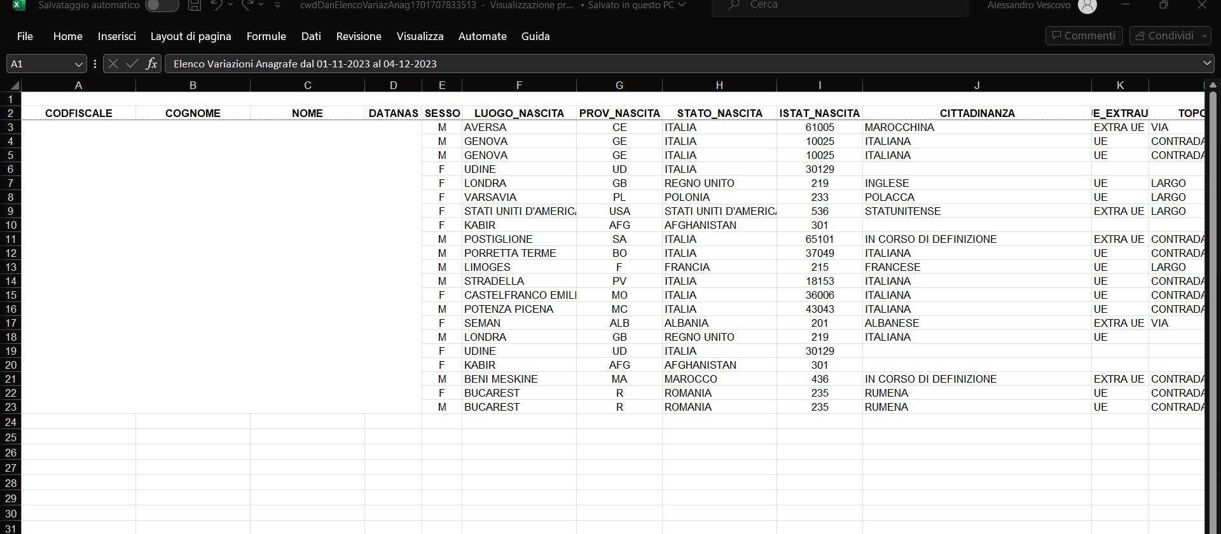Screen dimensions: 1221x534
Task: Select column J header
Action: click(x=977, y=85)
